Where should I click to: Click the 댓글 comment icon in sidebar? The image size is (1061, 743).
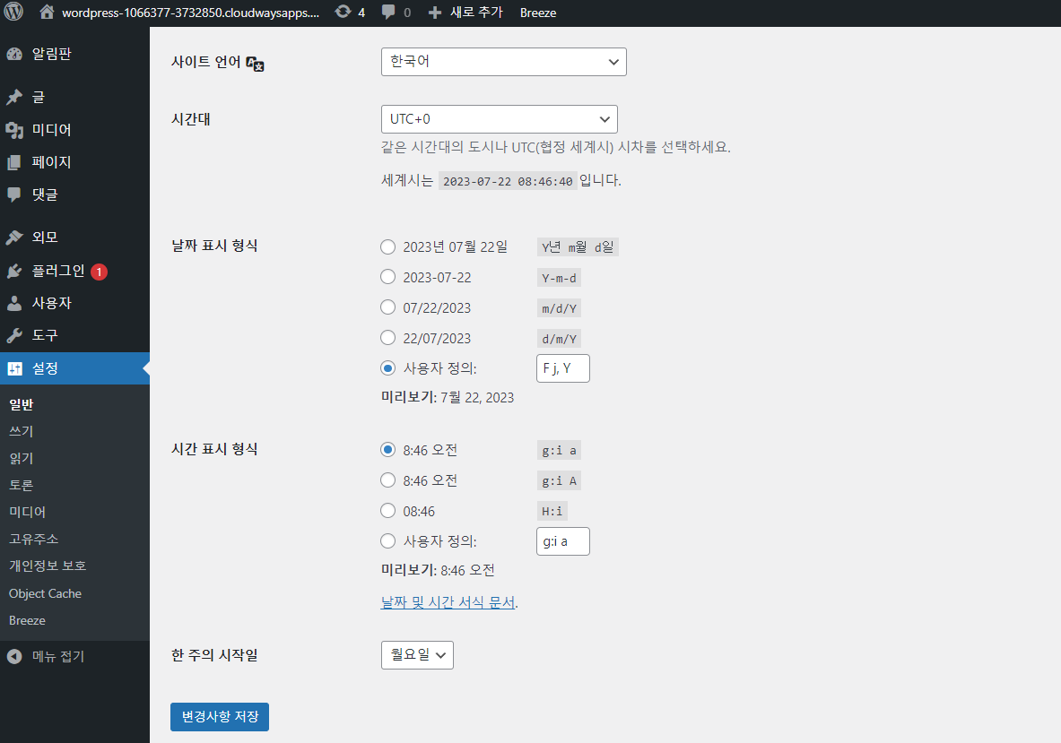click(x=14, y=194)
